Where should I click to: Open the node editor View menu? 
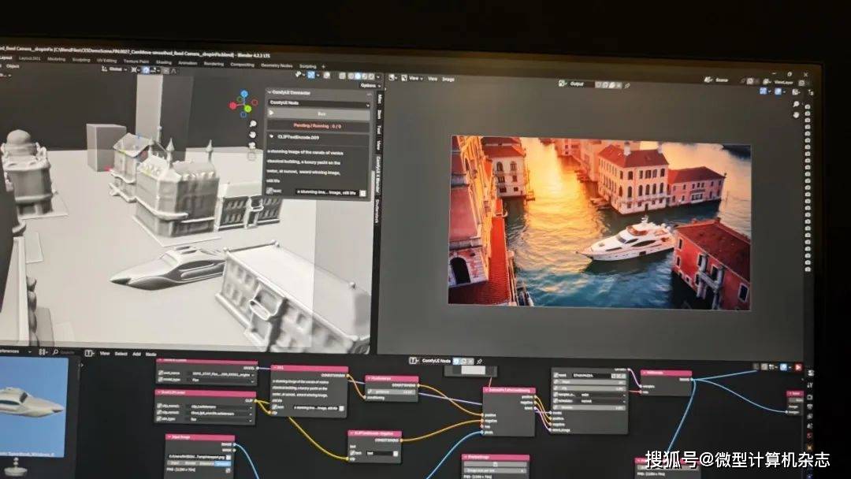[105, 353]
